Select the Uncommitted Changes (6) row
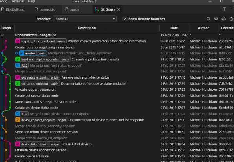 [117, 35]
